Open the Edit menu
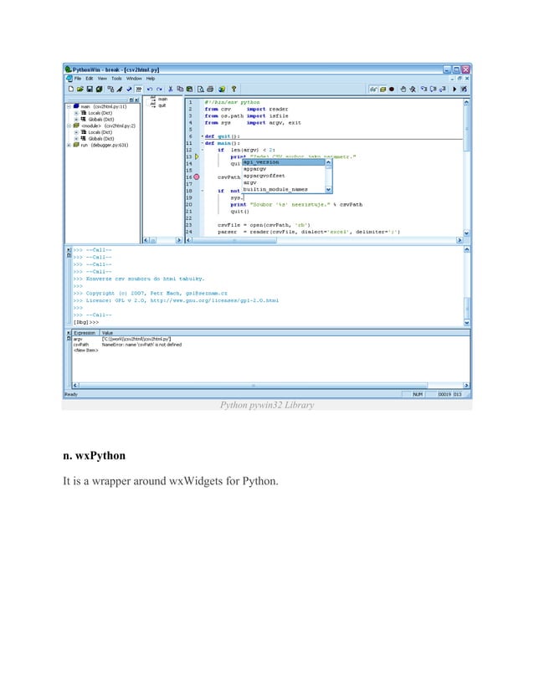The image size is (534, 691). pyautogui.click(x=90, y=79)
